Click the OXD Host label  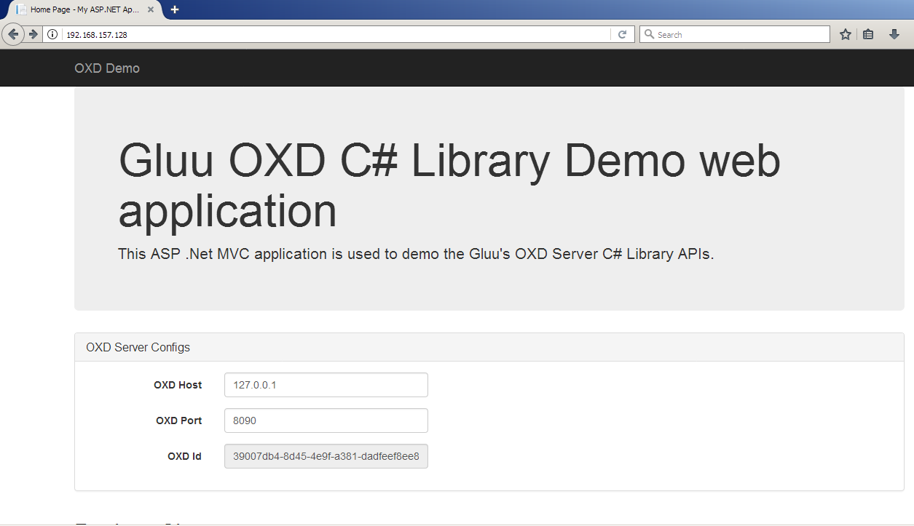coord(178,385)
